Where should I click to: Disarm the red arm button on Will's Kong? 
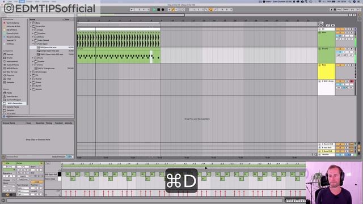pyautogui.click(x=352, y=81)
